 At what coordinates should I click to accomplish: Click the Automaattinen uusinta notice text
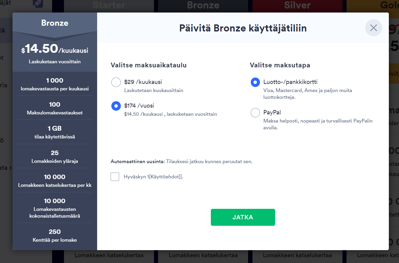click(x=181, y=161)
